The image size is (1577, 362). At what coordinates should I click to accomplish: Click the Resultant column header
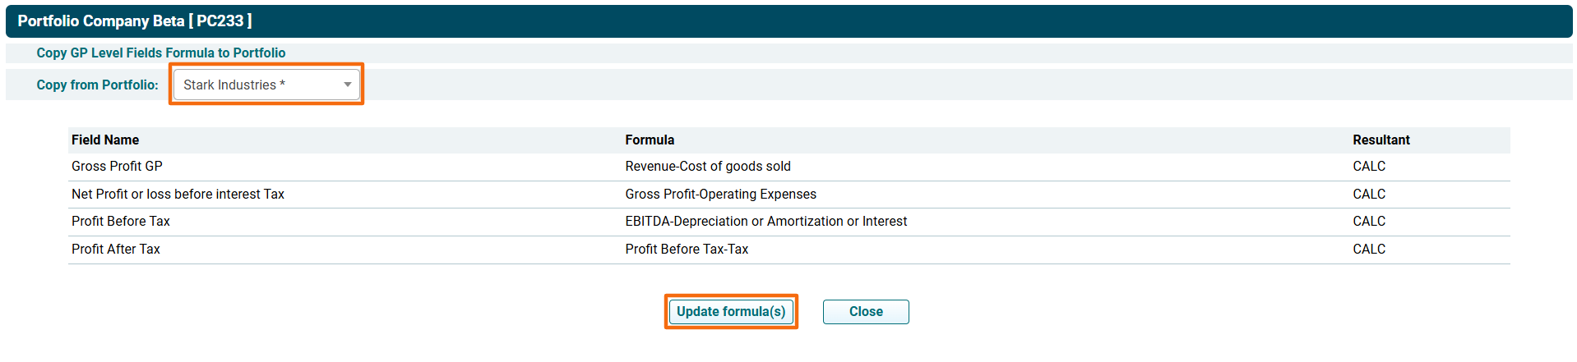click(x=1380, y=140)
